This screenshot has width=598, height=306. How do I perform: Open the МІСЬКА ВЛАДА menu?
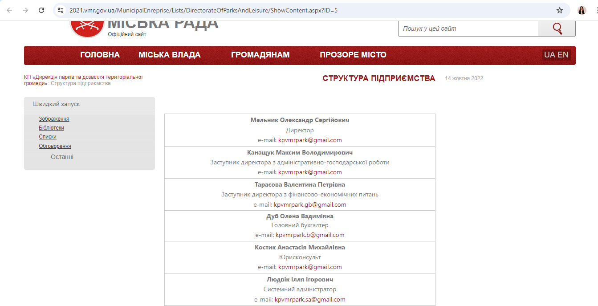pyautogui.click(x=169, y=55)
